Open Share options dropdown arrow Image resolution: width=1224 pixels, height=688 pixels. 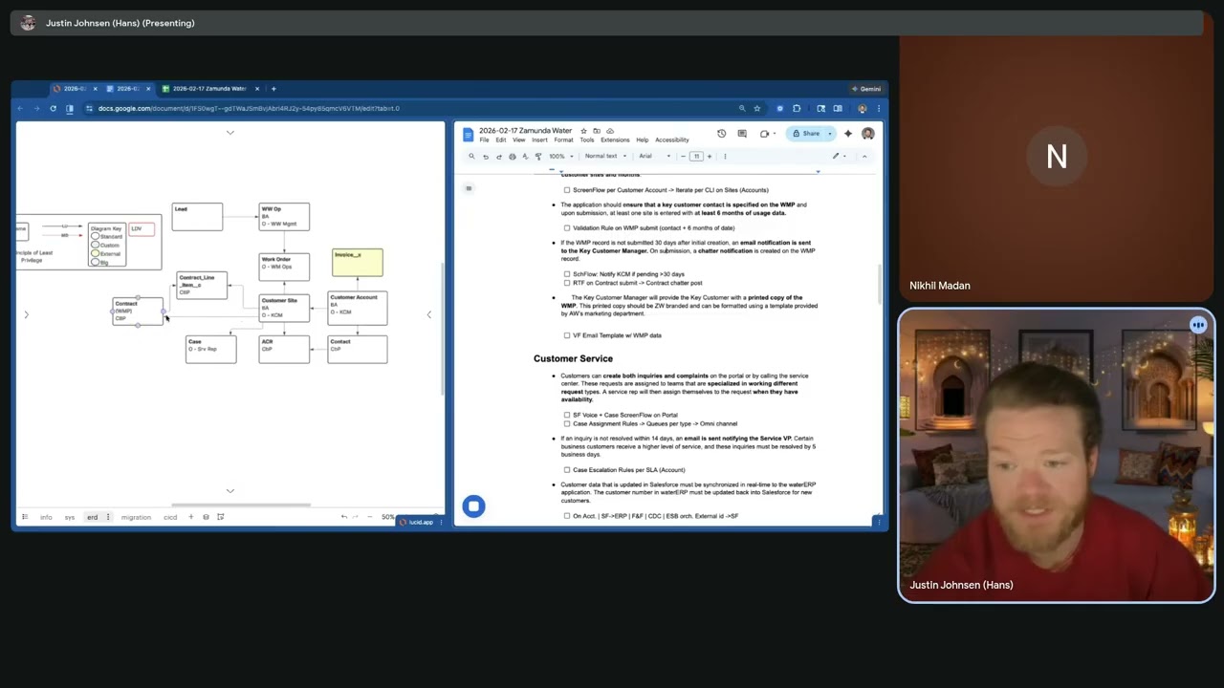[x=829, y=134]
